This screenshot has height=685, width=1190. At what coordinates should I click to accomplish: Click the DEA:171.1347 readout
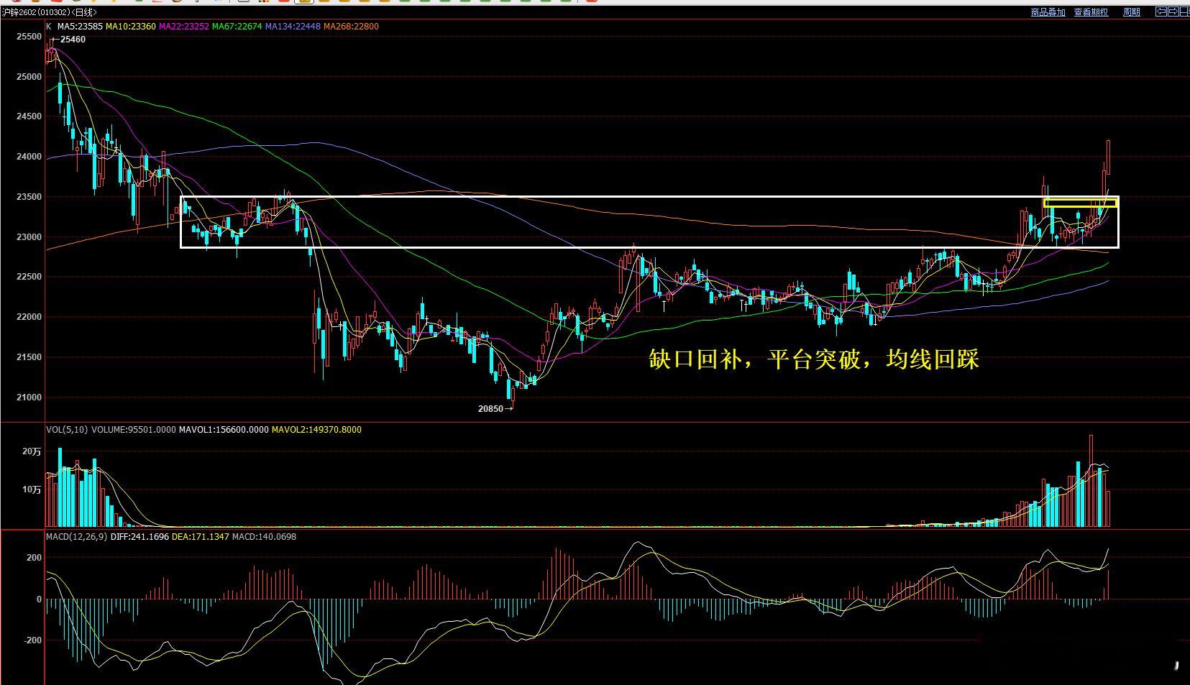[x=201, y=537]
